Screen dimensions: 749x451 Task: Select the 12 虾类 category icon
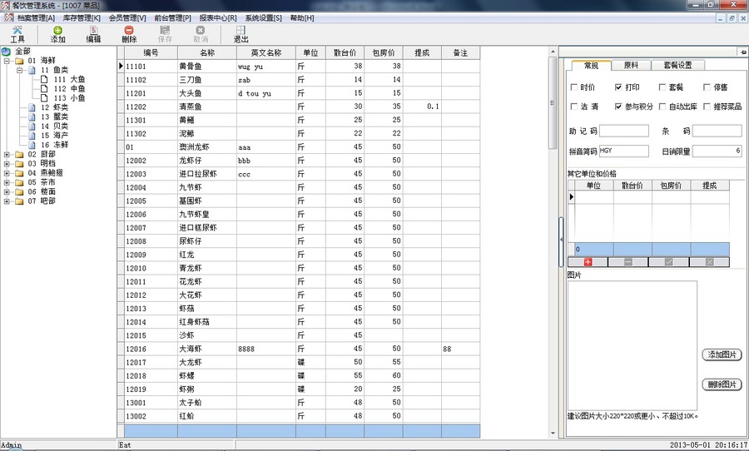(x=32, y=107)
